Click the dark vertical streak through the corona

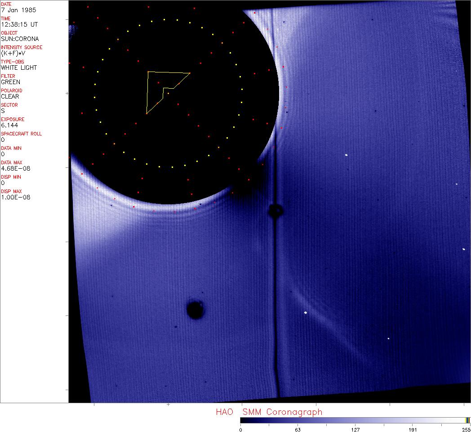[274, 292]
